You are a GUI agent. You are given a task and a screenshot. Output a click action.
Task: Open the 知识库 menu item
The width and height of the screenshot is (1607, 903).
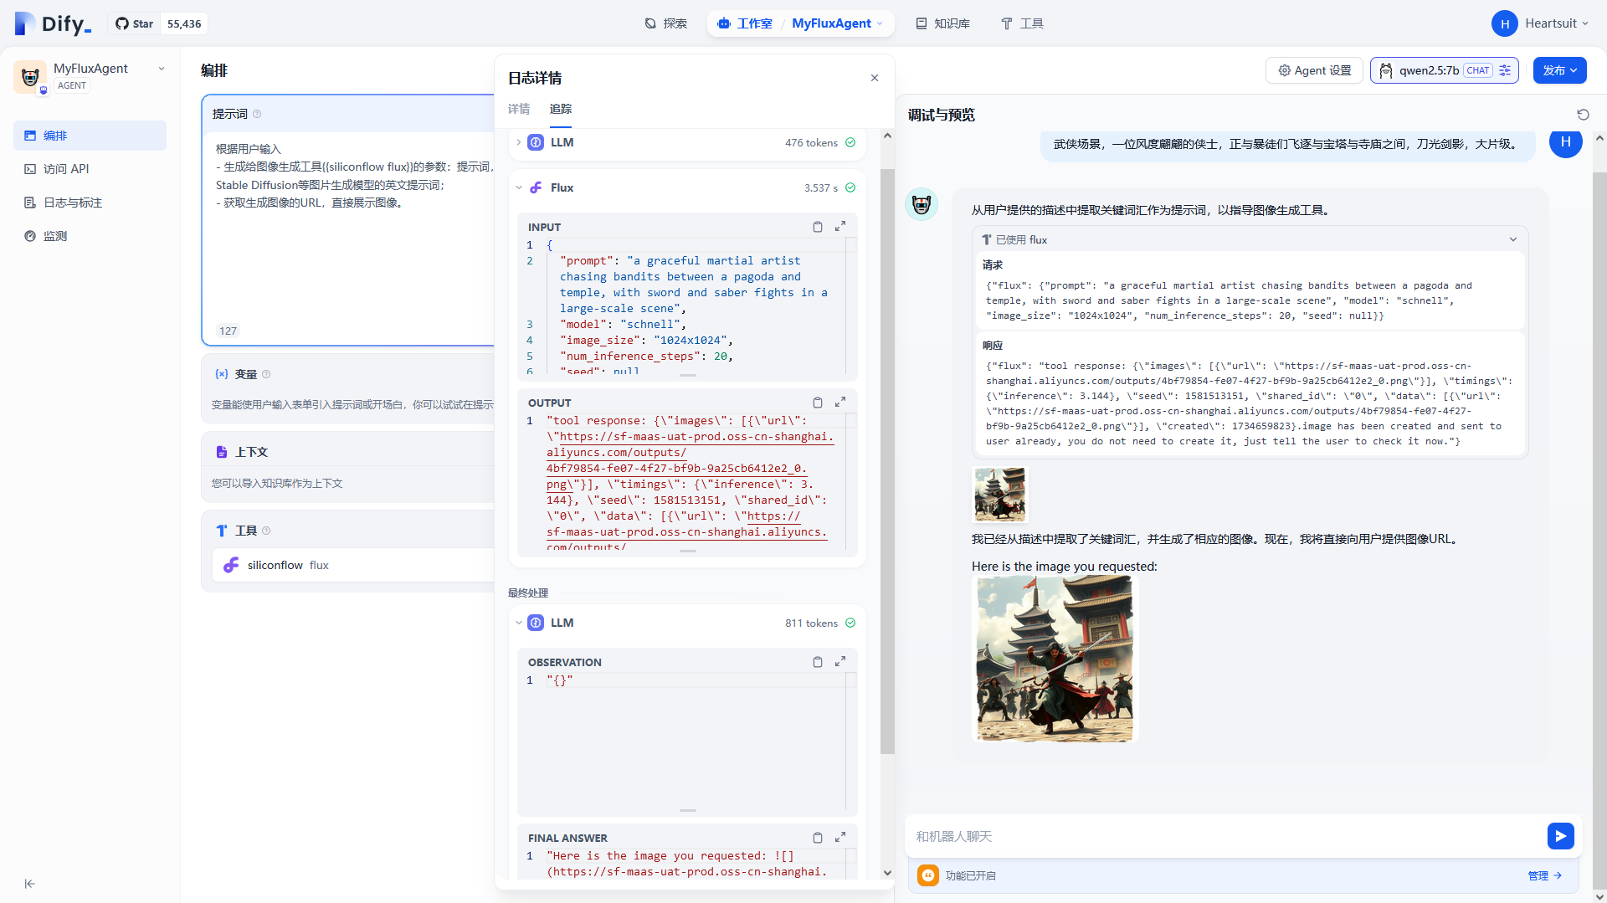tap(943, 23)
